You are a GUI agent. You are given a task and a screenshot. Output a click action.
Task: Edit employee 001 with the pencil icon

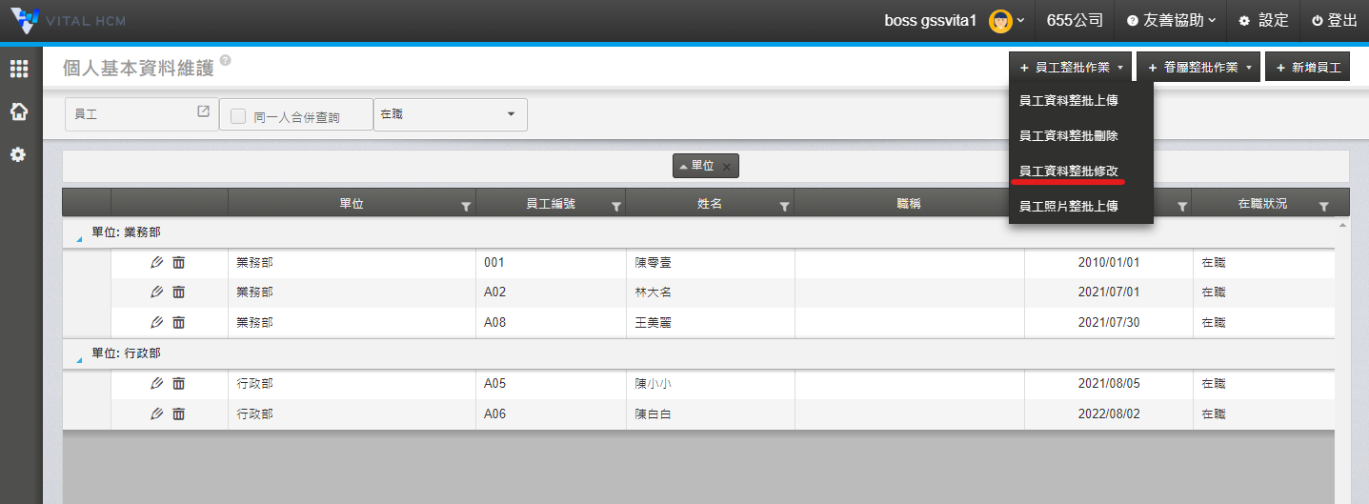click(157, 262)
